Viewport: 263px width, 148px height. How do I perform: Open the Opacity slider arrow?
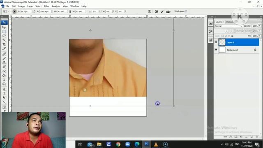(x=260, y=26)
